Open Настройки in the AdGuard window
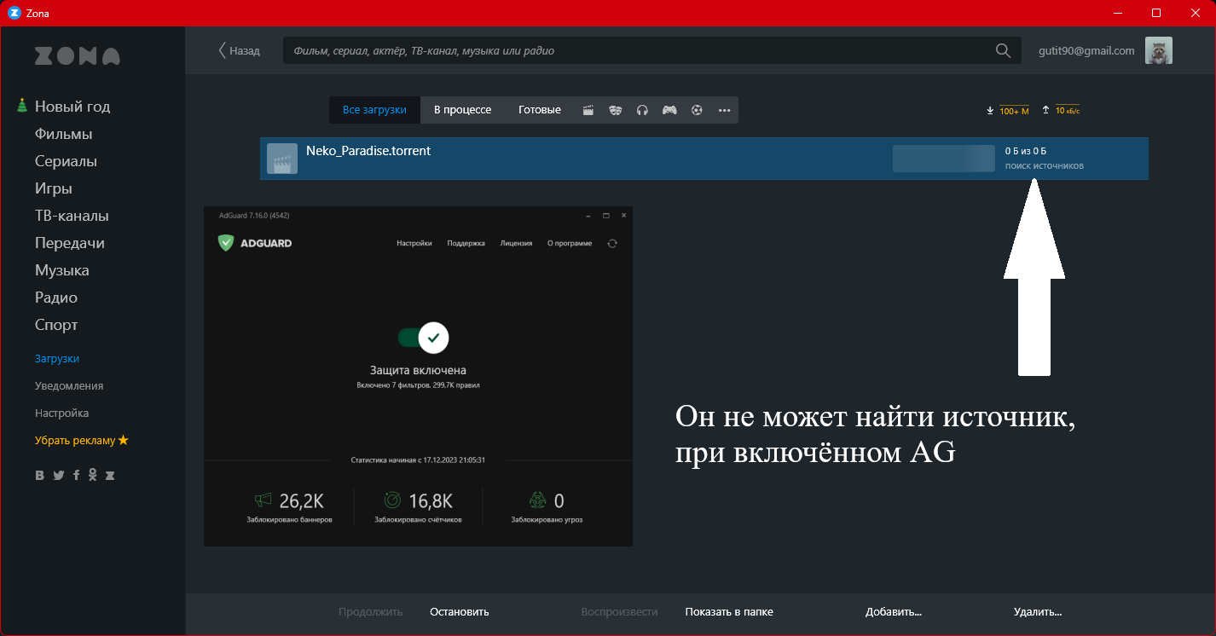The height and width of the screenshot is (636, 1216). click(414, 243)
